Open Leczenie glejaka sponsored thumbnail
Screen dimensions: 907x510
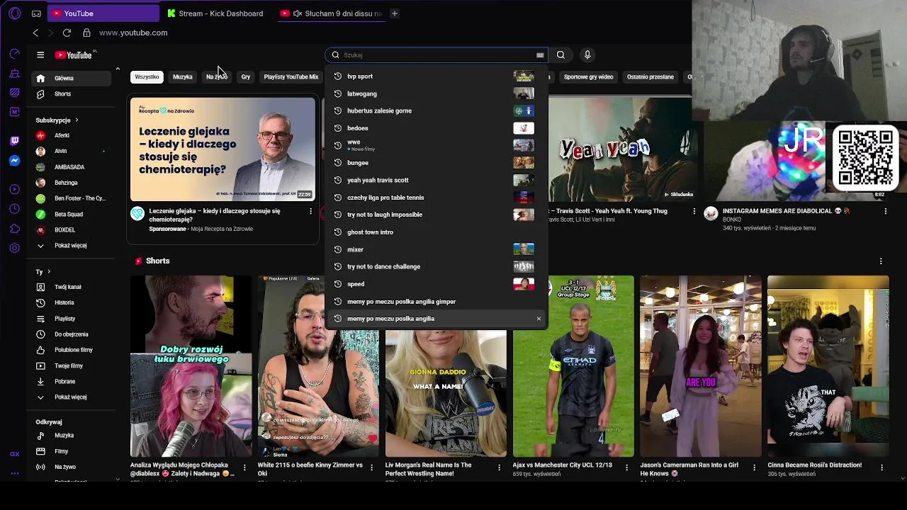click(x=222, y=149)
